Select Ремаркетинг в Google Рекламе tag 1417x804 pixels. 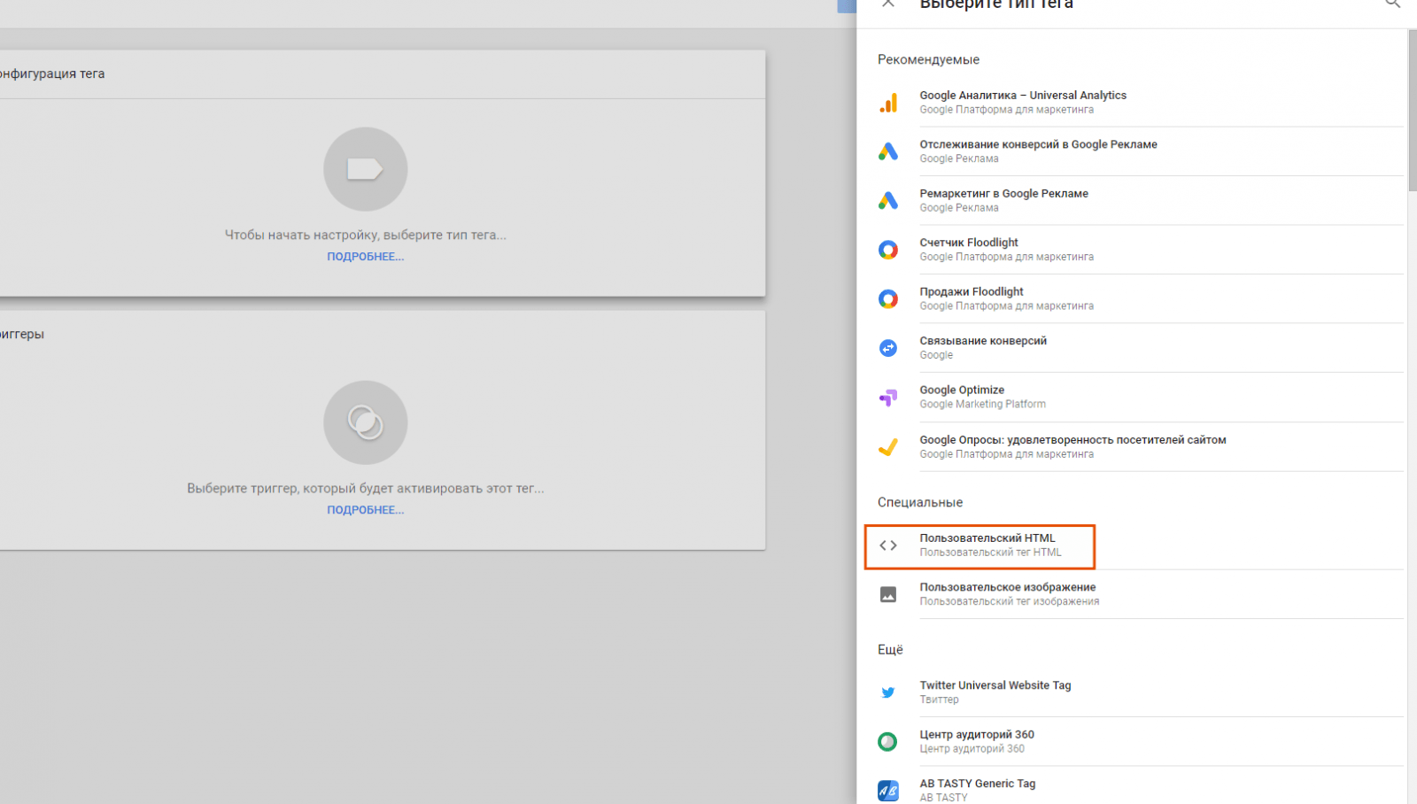tap(1139, 201)
